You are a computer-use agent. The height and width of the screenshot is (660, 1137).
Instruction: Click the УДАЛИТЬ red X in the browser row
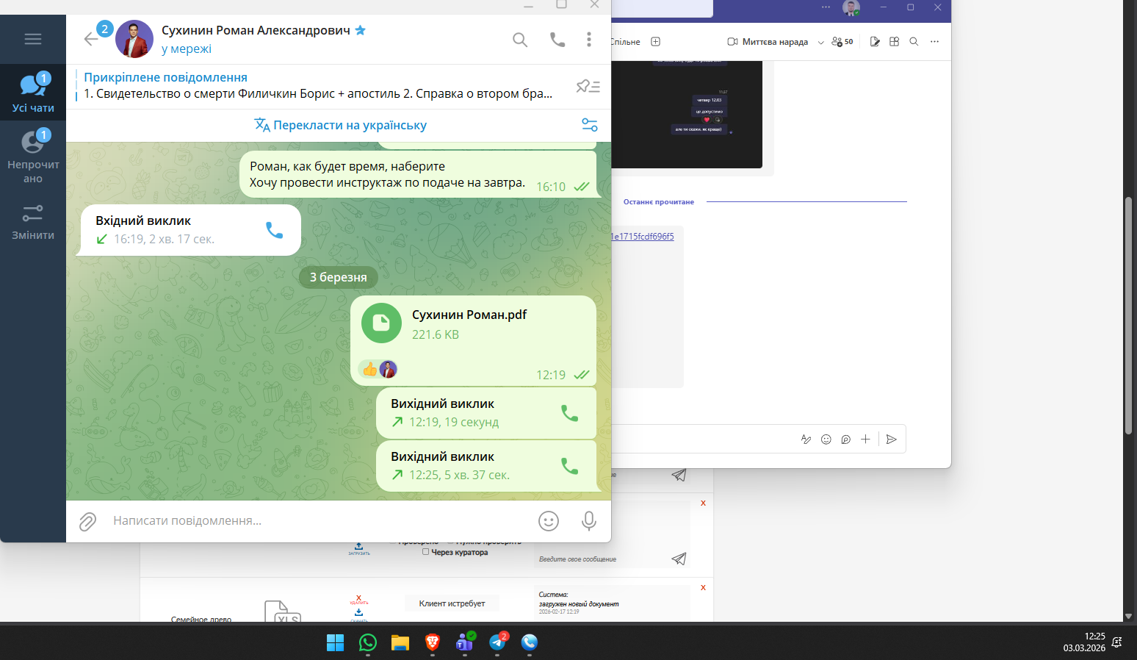click(x=358, y=599)
